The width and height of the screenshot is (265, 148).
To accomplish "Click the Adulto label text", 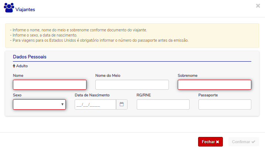I will coord(22,66).
